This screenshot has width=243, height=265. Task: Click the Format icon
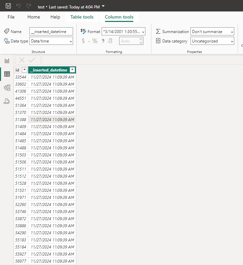point(83,31)
